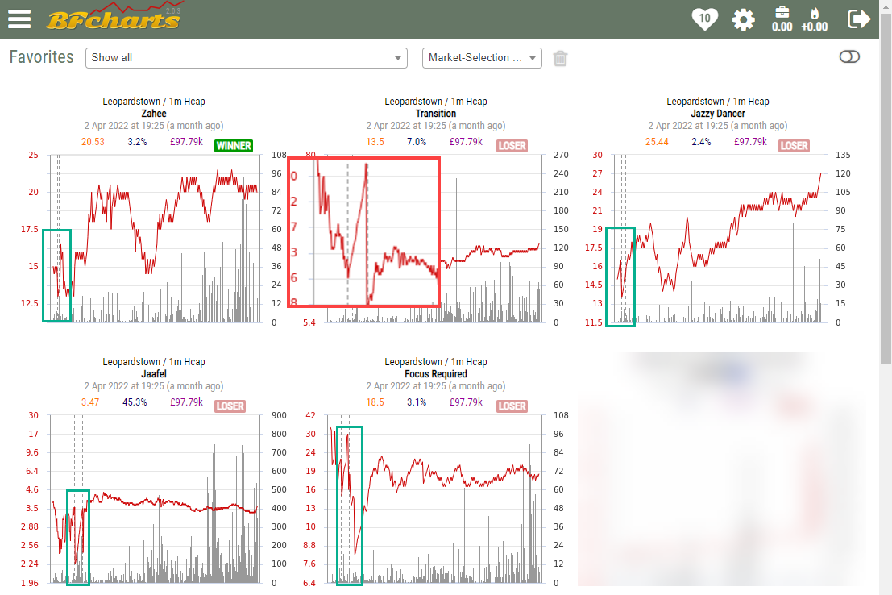Click the red highlighted region on Transition chart
Screen dimensions: 892x595
click(363, 231)
